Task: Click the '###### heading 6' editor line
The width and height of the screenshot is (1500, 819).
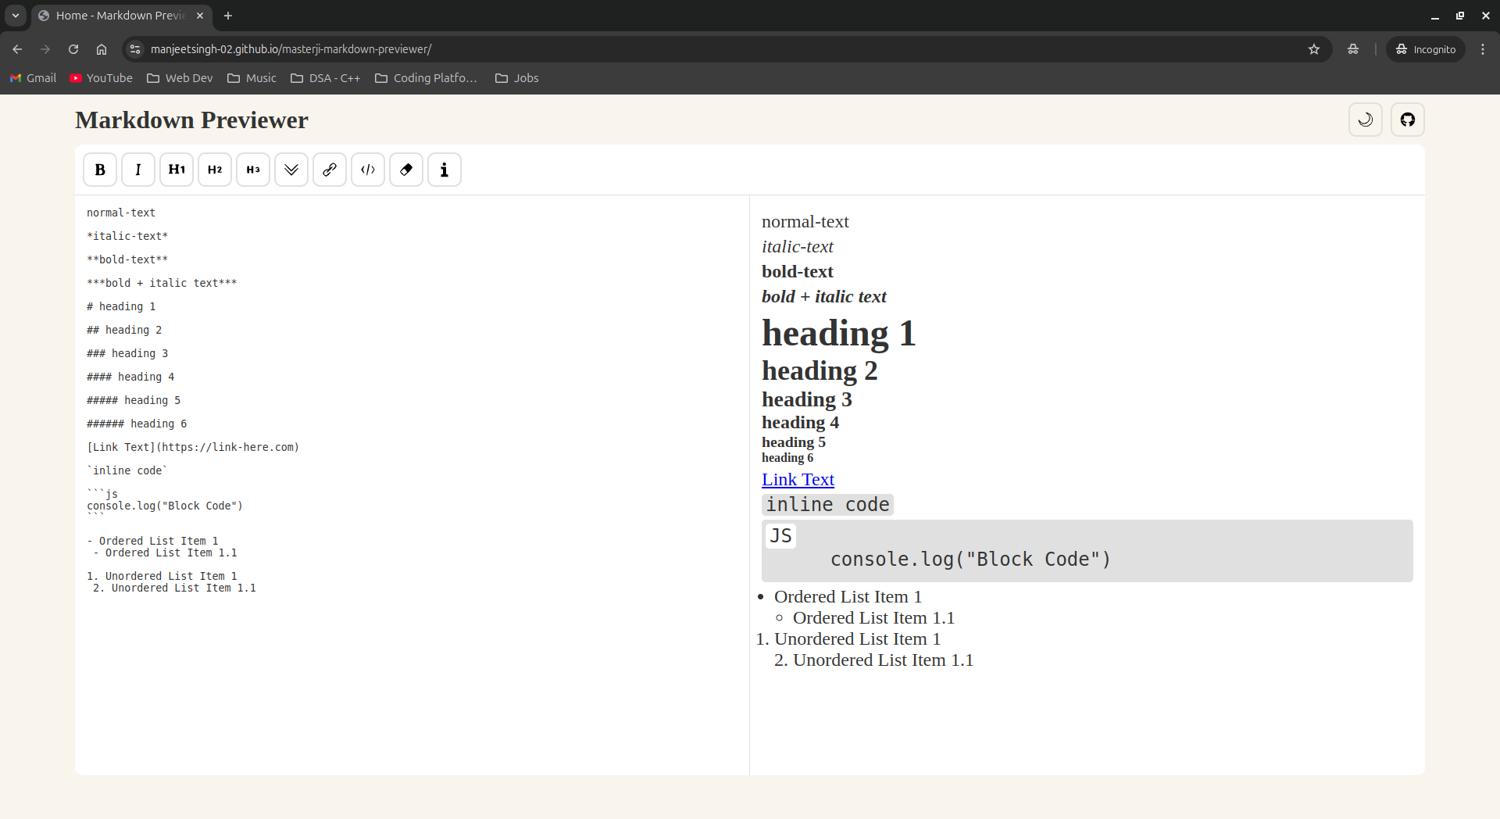Action: click(137, 424)
